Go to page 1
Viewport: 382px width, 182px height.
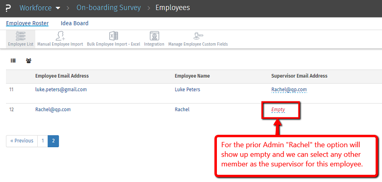click(42, 141)
